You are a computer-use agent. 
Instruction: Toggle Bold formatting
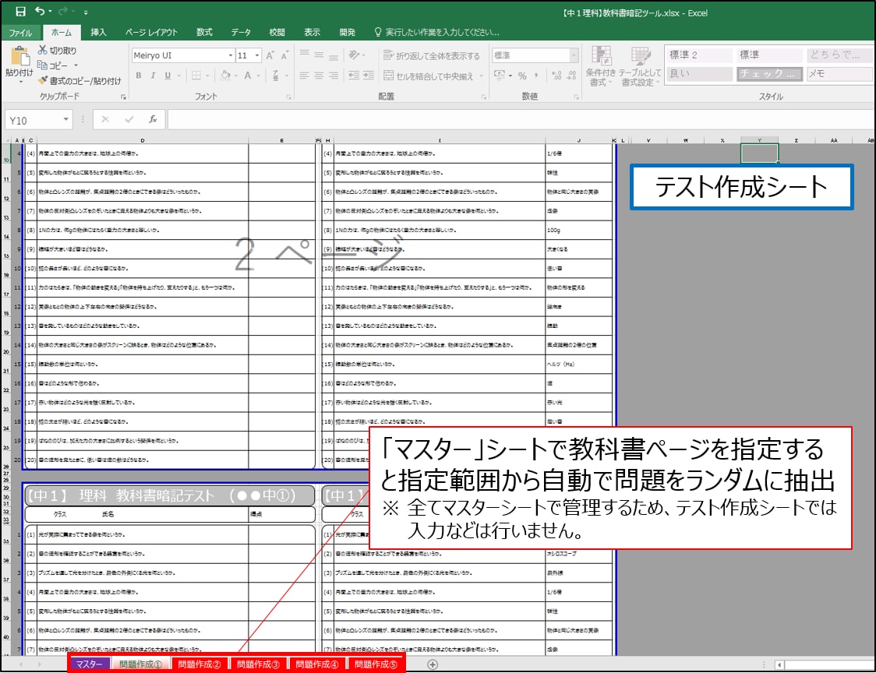[x=139, y=76]
